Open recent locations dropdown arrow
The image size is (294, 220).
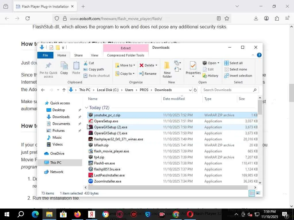(58, 90)
